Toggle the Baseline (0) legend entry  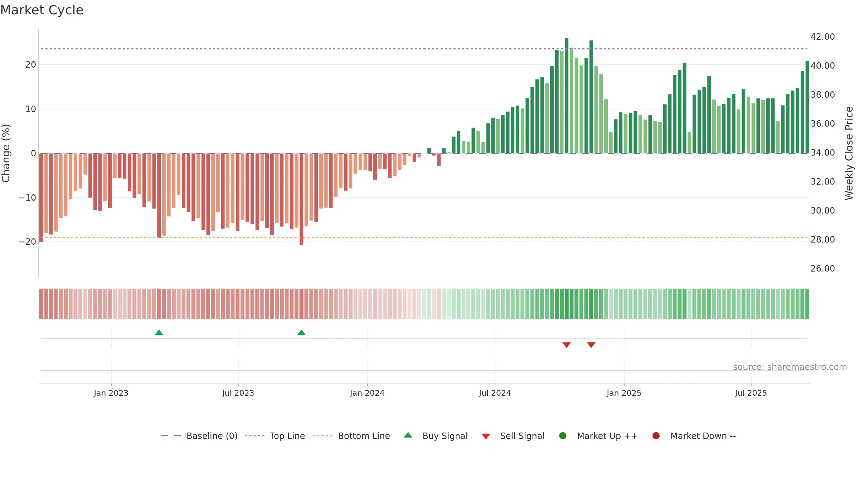click(x=199, y=436)
